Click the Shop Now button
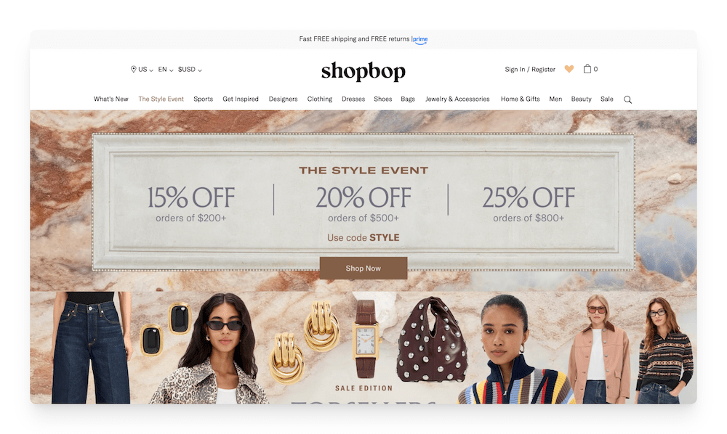 [363, 269]
